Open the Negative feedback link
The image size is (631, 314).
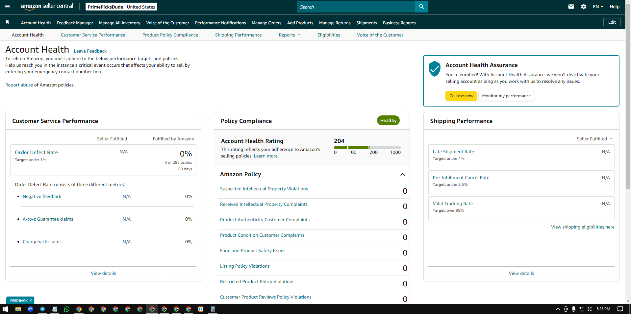point(42,196)
